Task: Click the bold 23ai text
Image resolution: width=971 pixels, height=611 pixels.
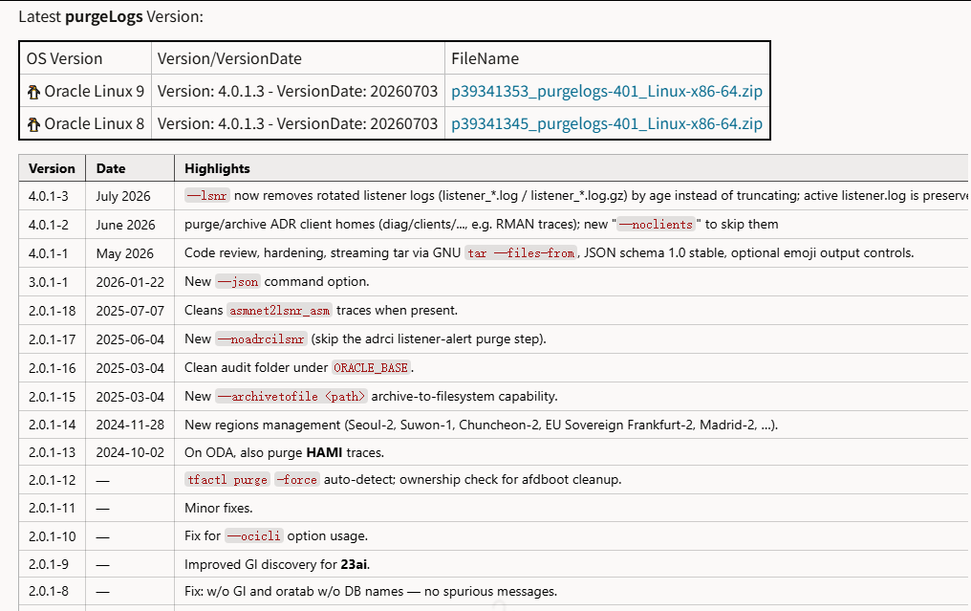Action: [x=355, y=564]
